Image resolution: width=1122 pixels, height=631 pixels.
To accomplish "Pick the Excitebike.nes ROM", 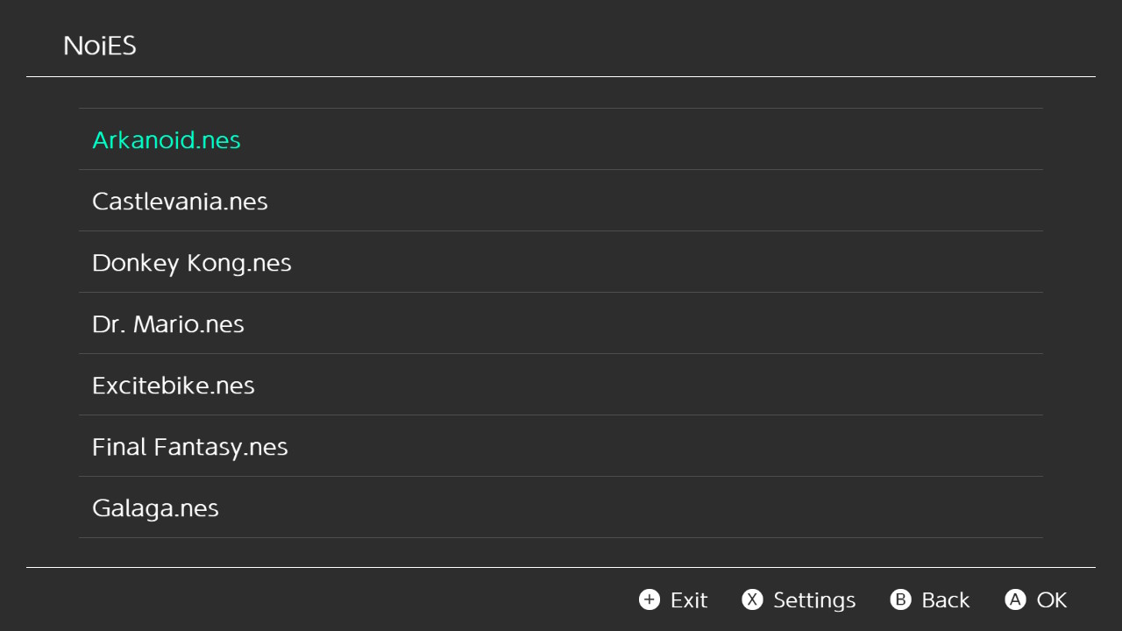I will pos(174,386).
